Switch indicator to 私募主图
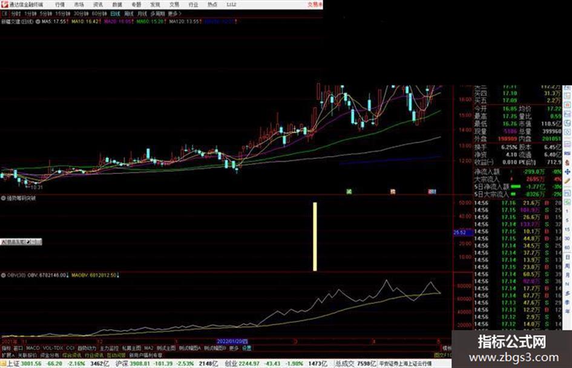Viewport: 572px width, 368px height. (x=131, y=348)
